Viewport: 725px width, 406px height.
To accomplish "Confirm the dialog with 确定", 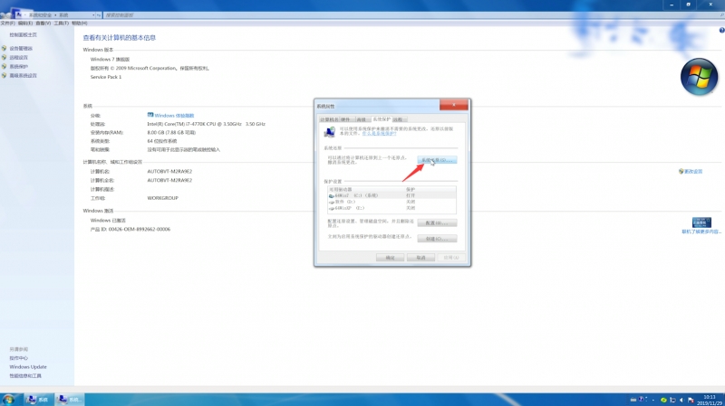I will pos(390,258).
